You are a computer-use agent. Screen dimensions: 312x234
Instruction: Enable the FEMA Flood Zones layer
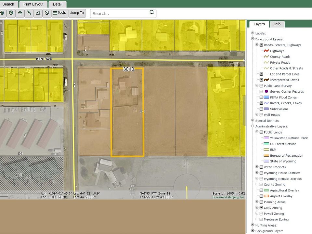[x=261, y=97]
